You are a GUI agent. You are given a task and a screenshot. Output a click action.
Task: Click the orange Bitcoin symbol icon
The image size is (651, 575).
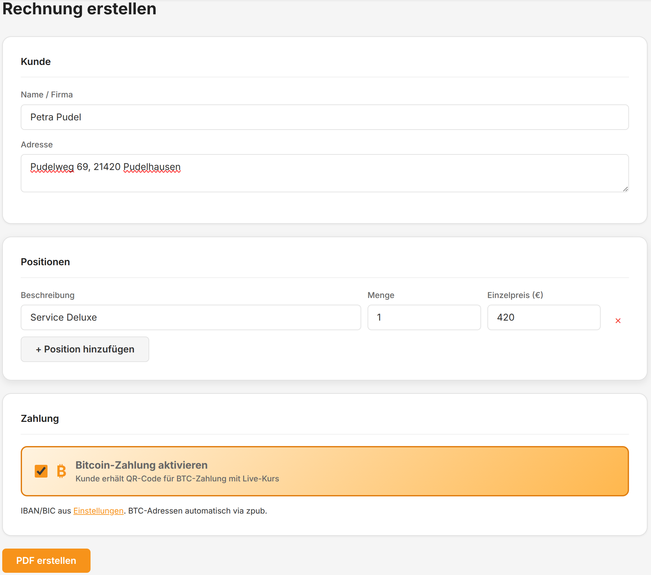(x=61, y=471)
